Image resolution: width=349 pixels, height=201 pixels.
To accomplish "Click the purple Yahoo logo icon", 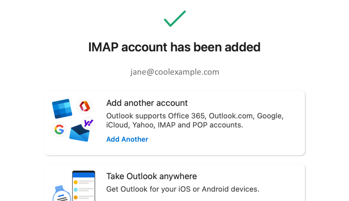I will click(88, 123).
